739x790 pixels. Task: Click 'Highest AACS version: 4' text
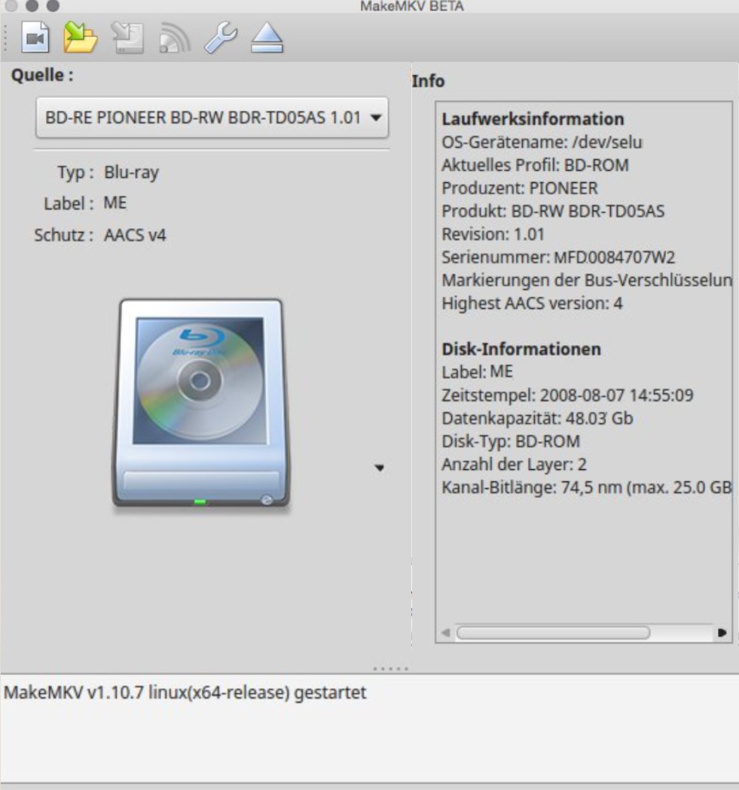[532, 303]
